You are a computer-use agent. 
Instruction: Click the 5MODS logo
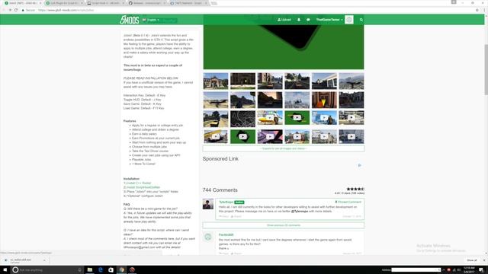[129, 20]
